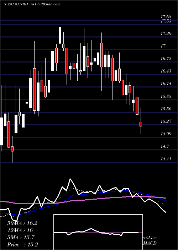The width and height of the screenshot is (178, 250).
Task: Click the 14.41 price axis label
Action: [x=166, y=159]
